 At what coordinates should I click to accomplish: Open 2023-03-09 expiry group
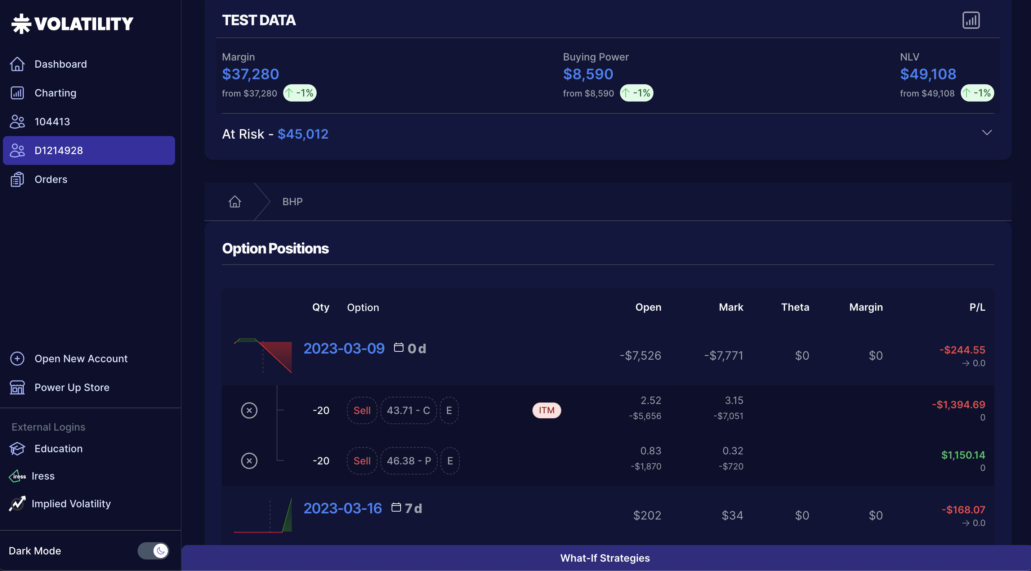pos(344,348)
